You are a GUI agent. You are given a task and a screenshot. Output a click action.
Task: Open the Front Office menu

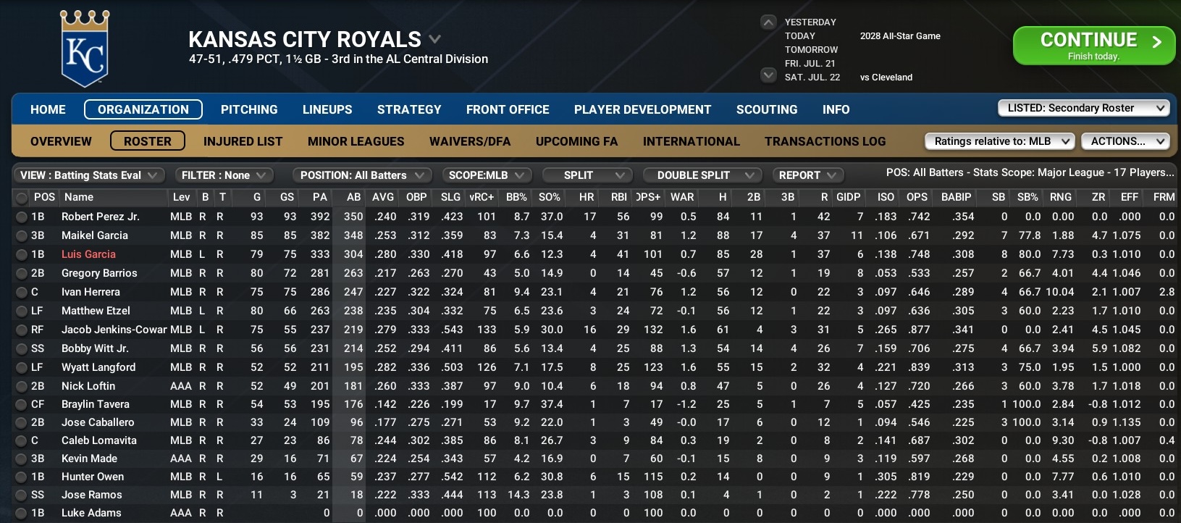[508, 109]
